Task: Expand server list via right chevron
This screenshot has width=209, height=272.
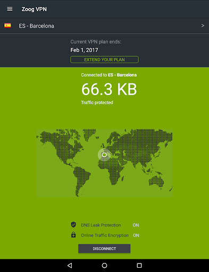Action: (x=203, y=25)
